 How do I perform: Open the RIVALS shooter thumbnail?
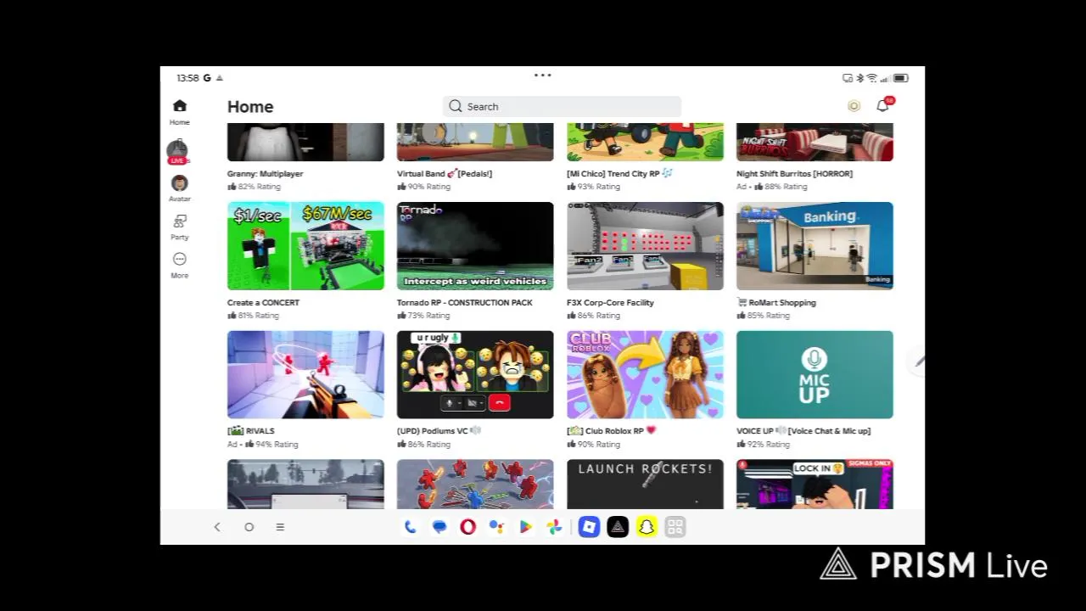(305, 375)
